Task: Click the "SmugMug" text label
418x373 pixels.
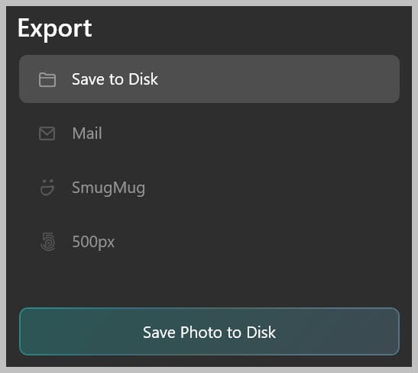Action: [109, 188]
